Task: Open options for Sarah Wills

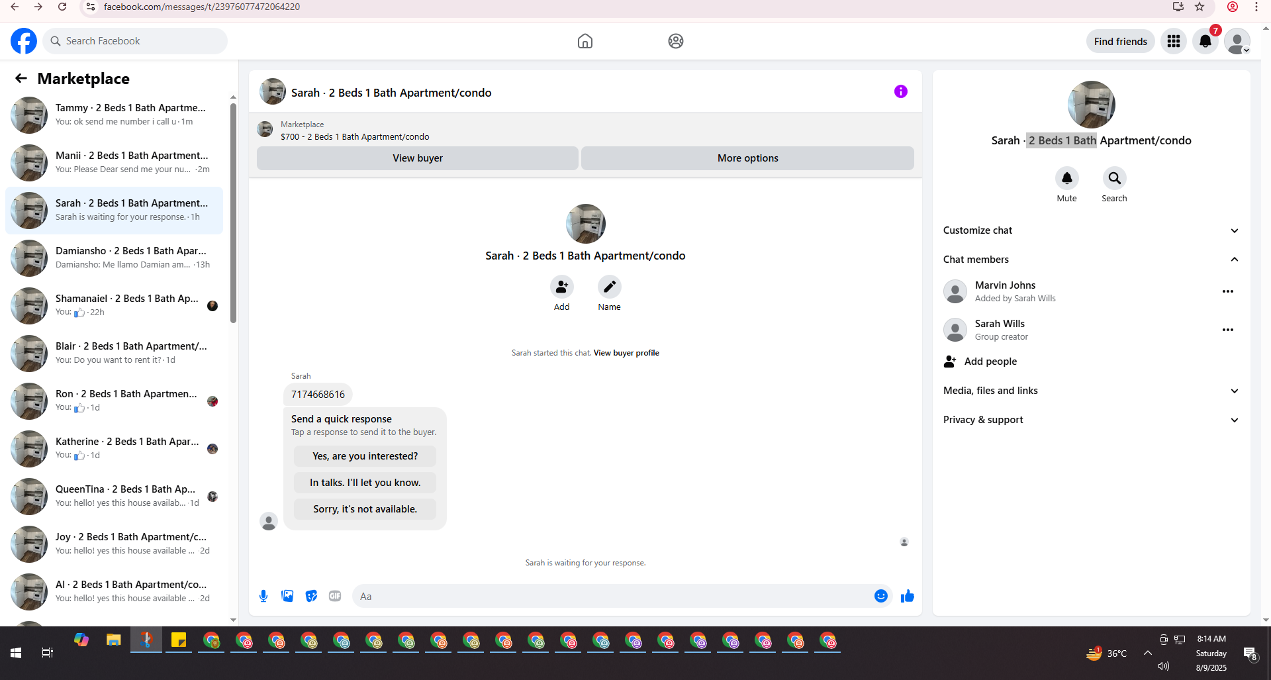Action: pyautogui.click(x=1228, y=330)
